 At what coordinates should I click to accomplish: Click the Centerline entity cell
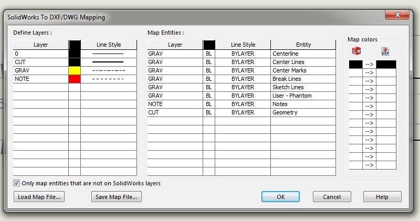(303, 54)
